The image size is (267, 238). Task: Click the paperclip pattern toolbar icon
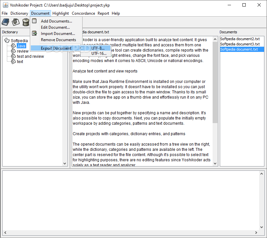[x=15, y=22]
